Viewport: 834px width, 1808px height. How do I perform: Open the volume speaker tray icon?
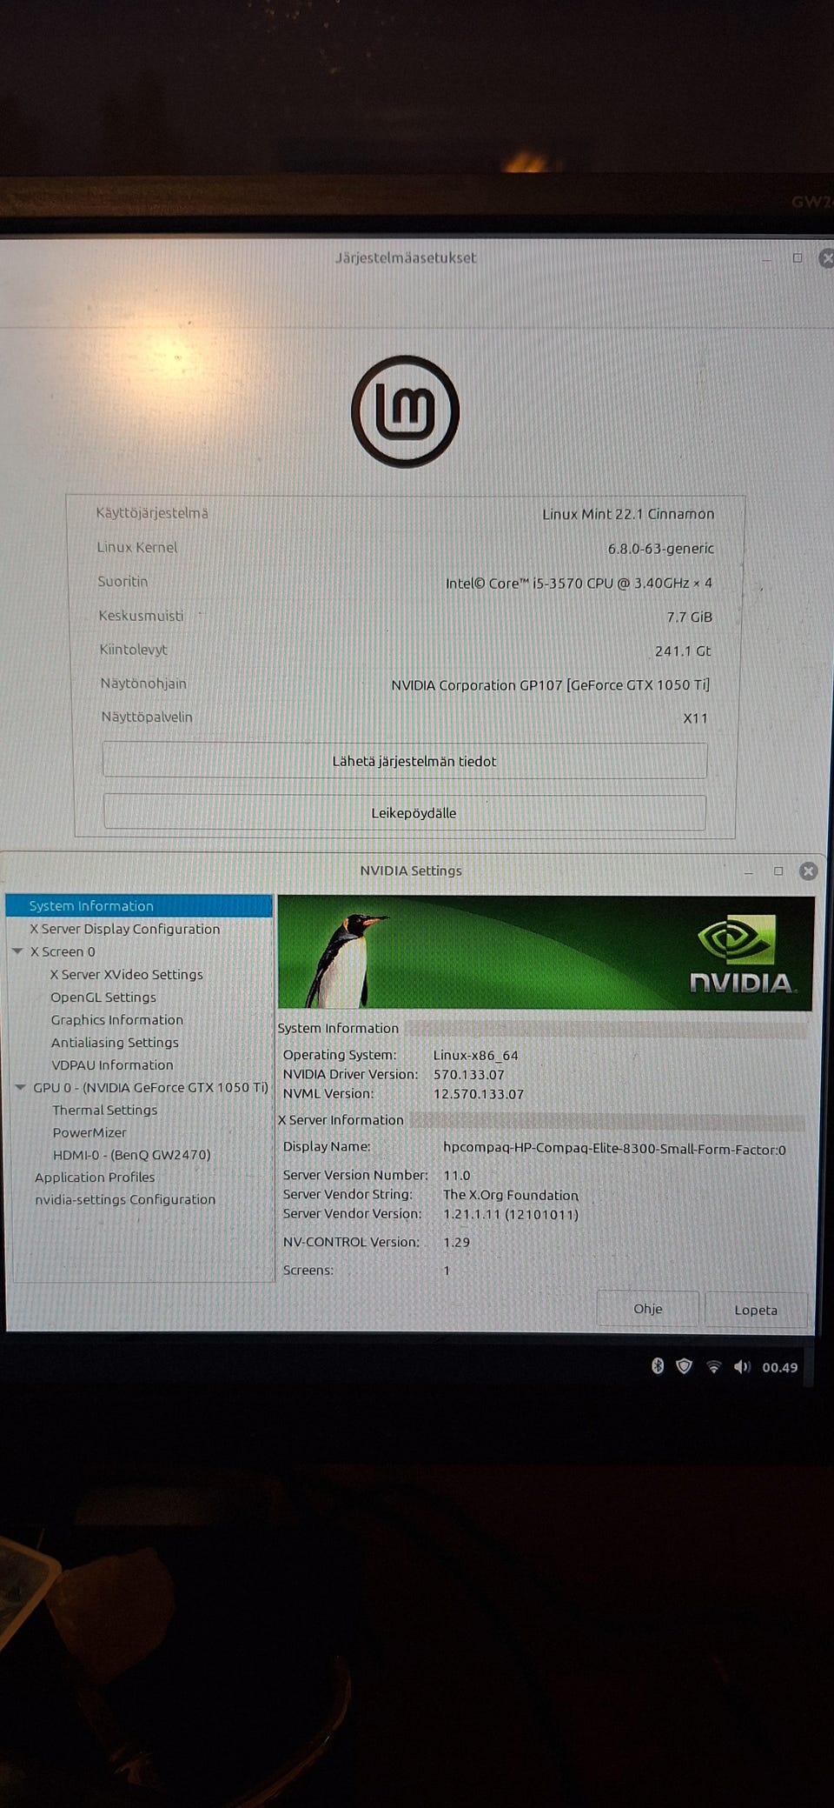(x=742, y=1366)
